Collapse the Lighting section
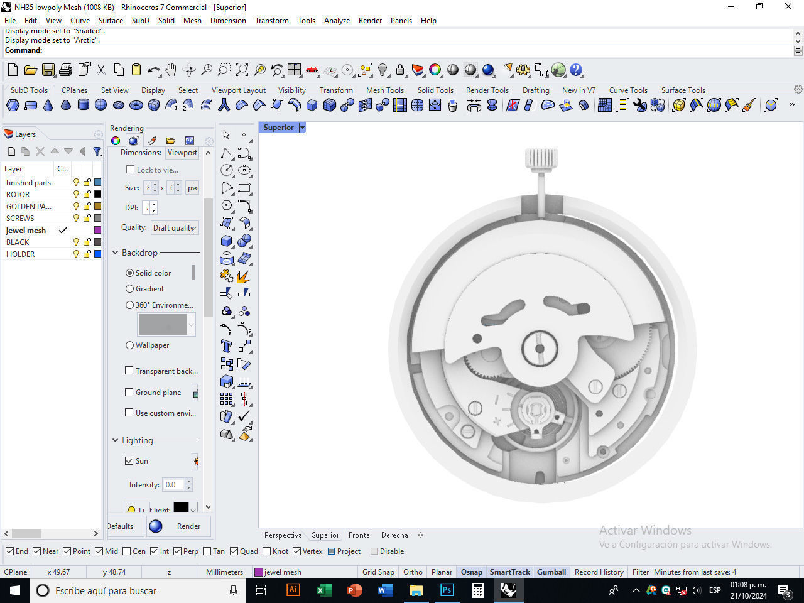804x603 pixels. 116,440
